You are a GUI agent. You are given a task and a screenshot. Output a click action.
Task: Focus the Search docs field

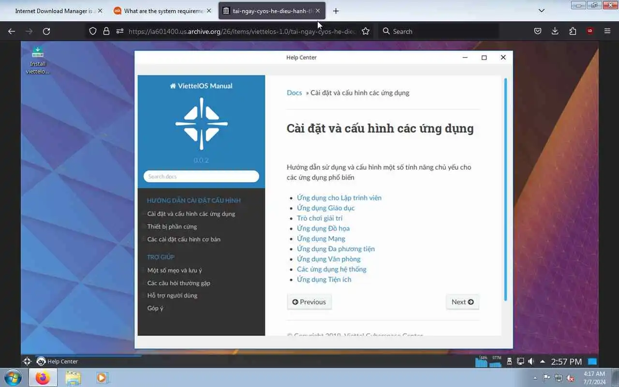[201, 177]
